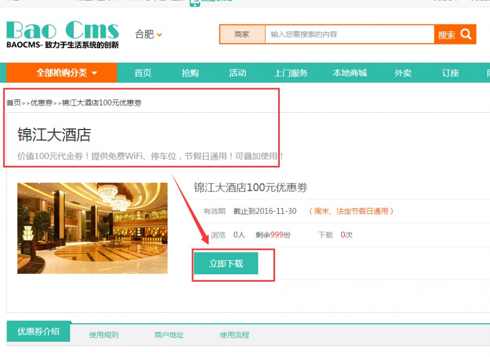490x357 pixels.
Task: Open the 商家 search type selector
Action: tap(242, 34)
